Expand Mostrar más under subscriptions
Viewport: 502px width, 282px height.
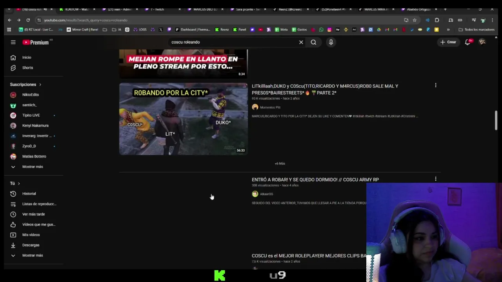coord(33,166)
